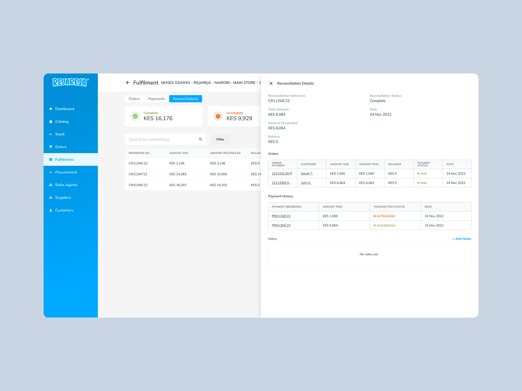Screen dimensions: 522x391
Task: Click the Sales Agents people icon
Action: 51,185
